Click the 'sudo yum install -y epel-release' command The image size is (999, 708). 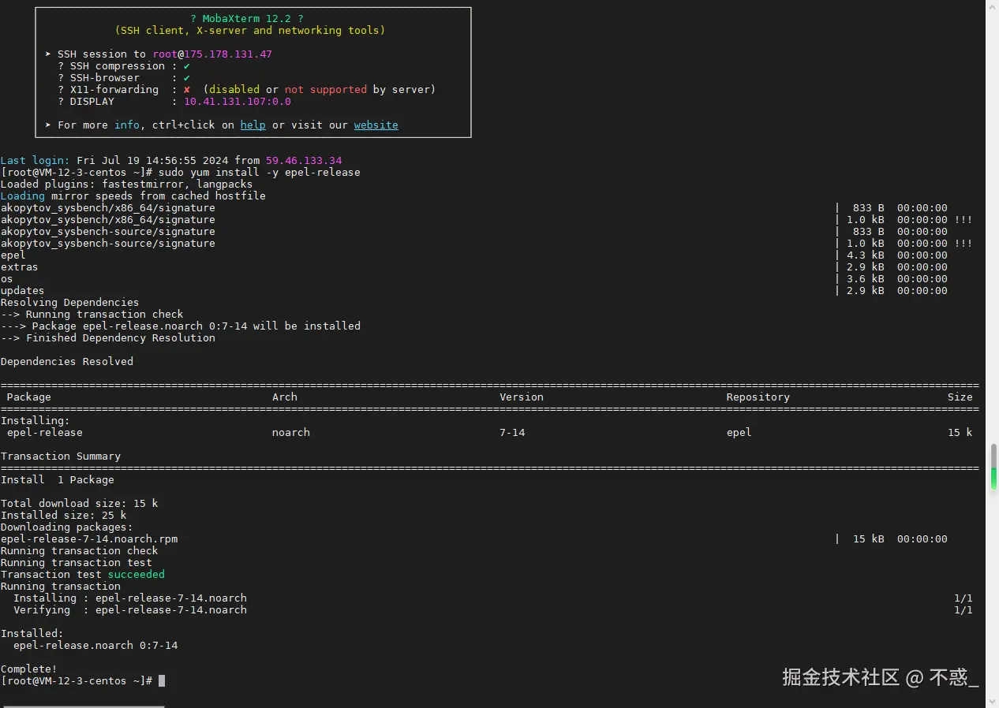(260, 172)
